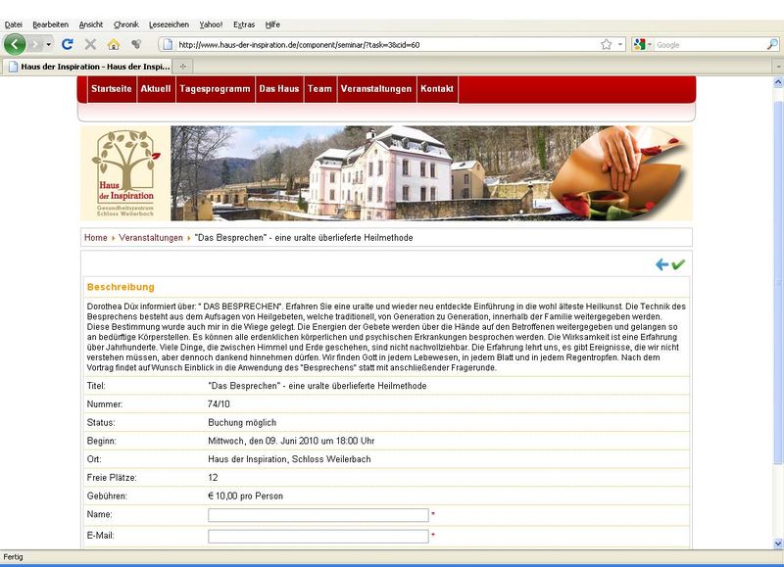Screen dimensions: 784x567
Task: Go to browser home page icon
Action: pos(114,44)
